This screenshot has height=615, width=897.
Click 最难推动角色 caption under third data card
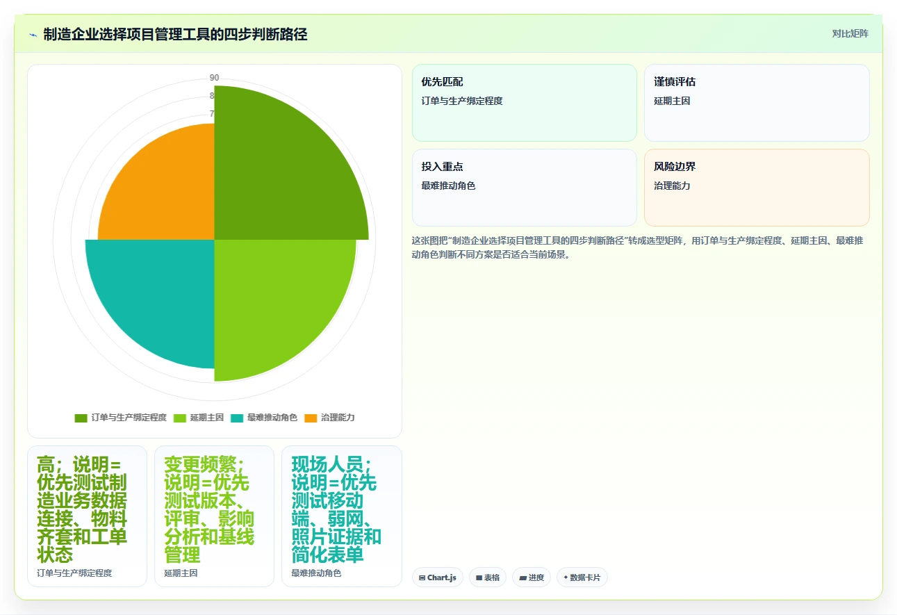[316, 573]
